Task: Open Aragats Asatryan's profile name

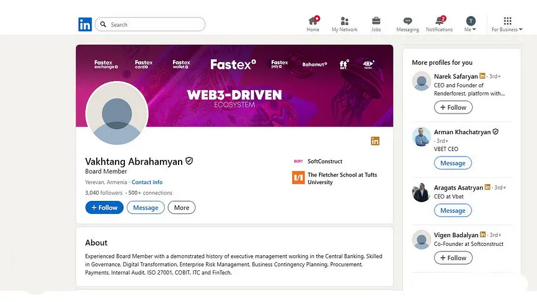Action: [x=458, y=188]
